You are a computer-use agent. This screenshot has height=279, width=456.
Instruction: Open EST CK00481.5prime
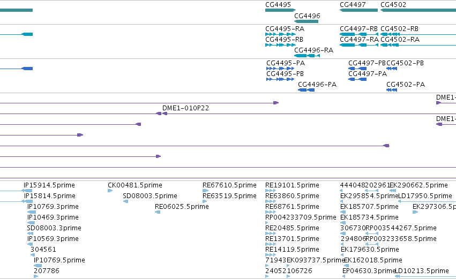tap(135, 185)
